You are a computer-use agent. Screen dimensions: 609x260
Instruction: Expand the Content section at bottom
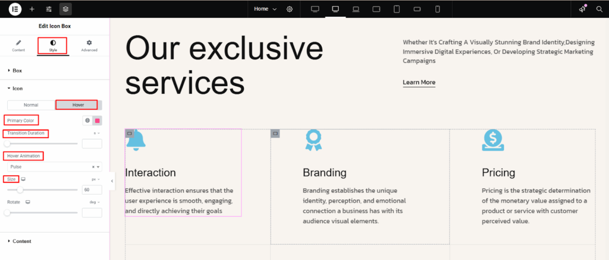tap(21, 241)
